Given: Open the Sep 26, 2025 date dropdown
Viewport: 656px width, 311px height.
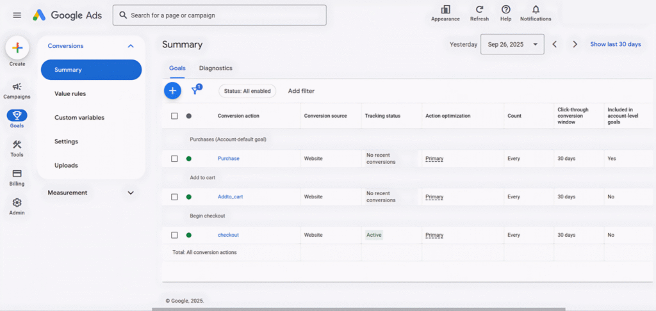Looking at the screenshot, I should point(512,44).
